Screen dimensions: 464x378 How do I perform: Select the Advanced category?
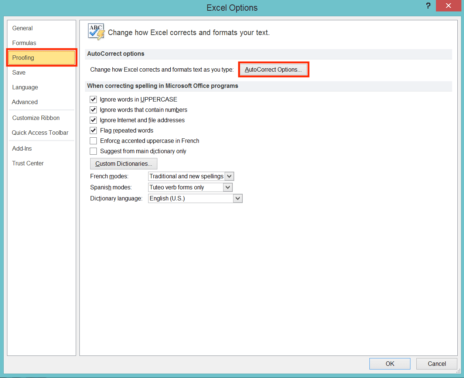pos(41,102)
